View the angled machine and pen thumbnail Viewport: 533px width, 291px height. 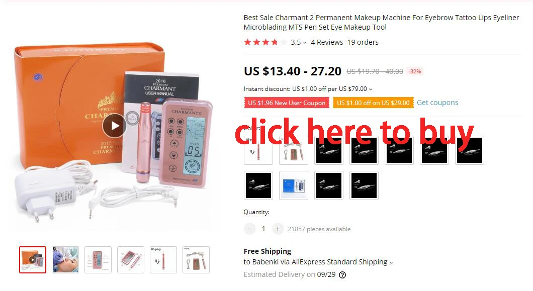(131, 260)
